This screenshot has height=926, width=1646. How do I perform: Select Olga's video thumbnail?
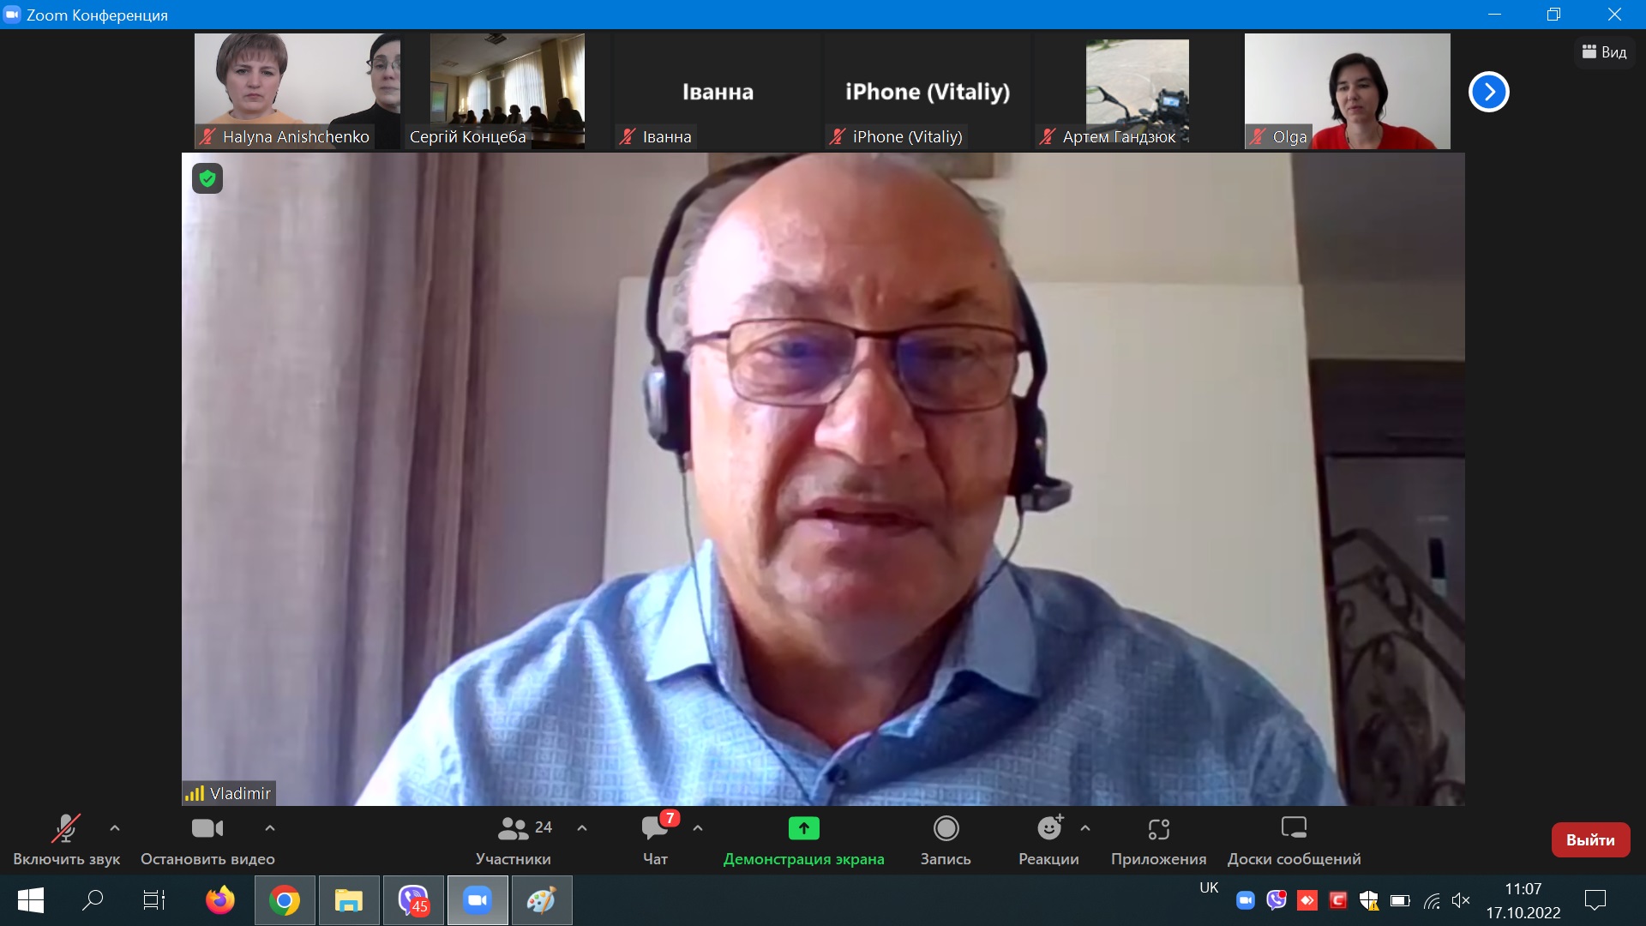tap(1348, 91)
